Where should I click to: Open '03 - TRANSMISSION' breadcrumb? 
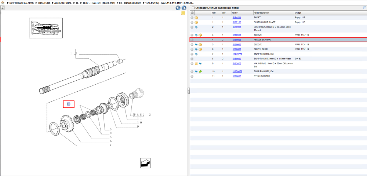(130, 3)
